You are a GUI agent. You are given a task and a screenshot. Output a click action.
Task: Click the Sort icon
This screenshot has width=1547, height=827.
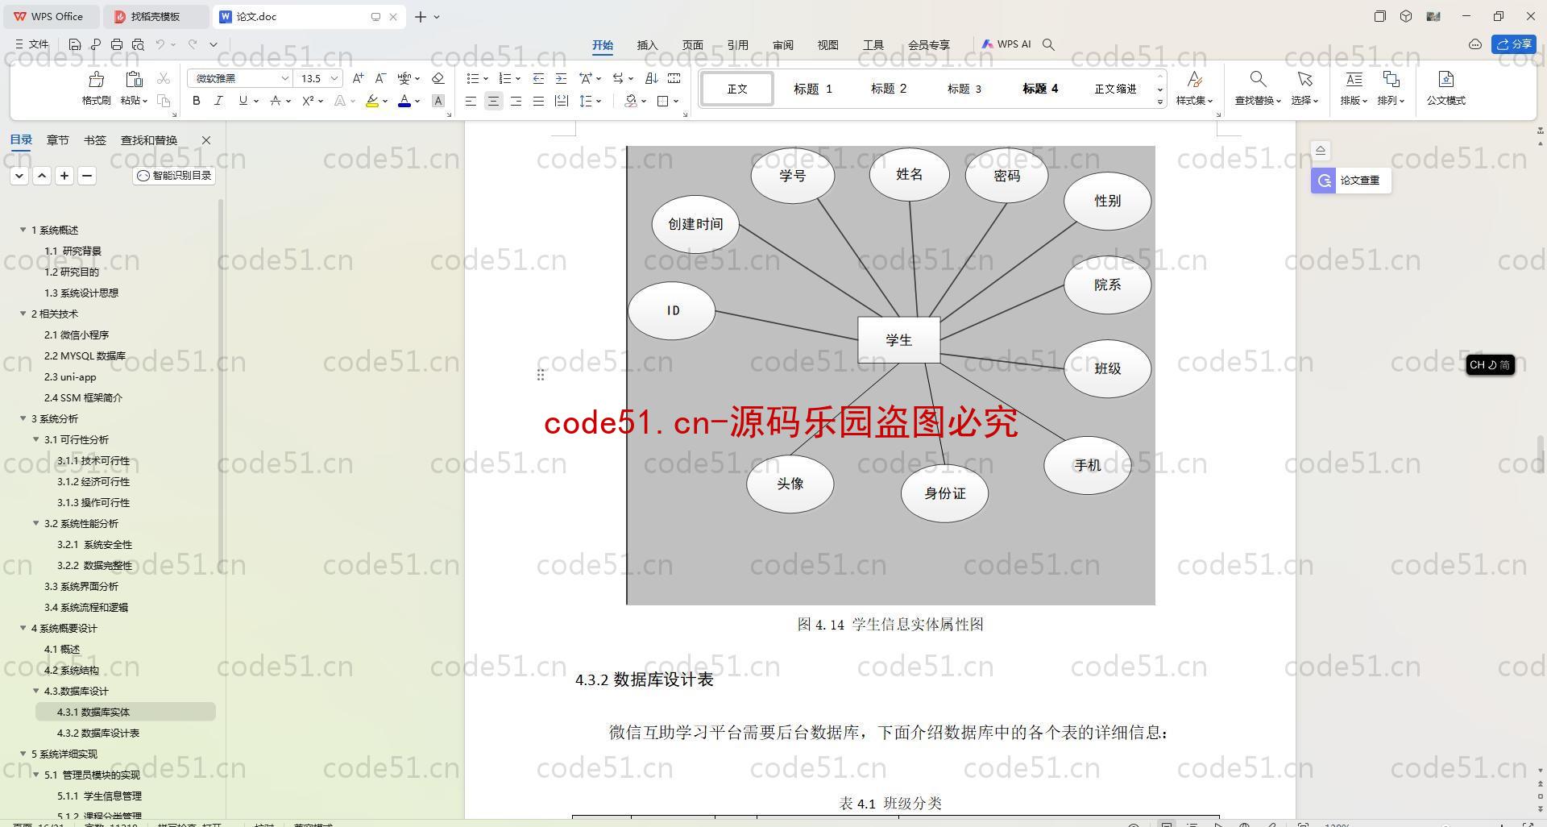[652, 78]
